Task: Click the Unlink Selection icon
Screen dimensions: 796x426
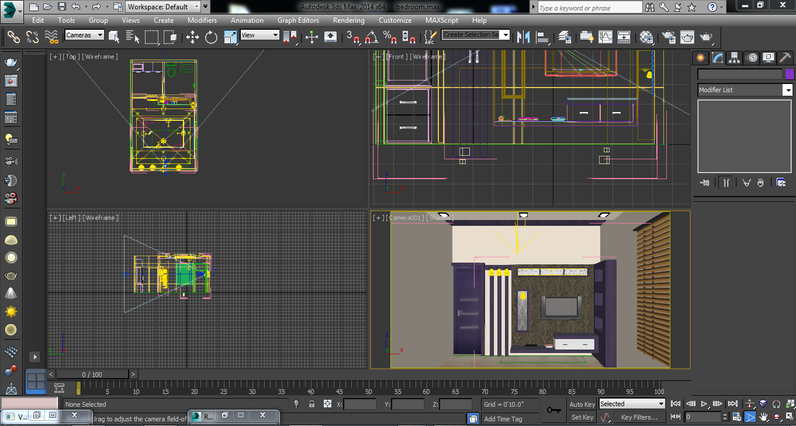Action: (32, 37)
